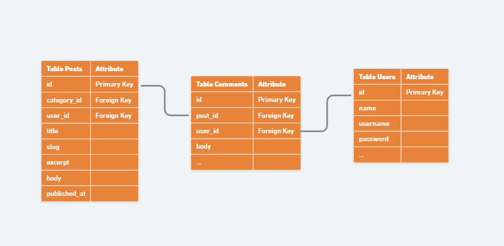Click the Table Users header cell

tap(377, 77)
